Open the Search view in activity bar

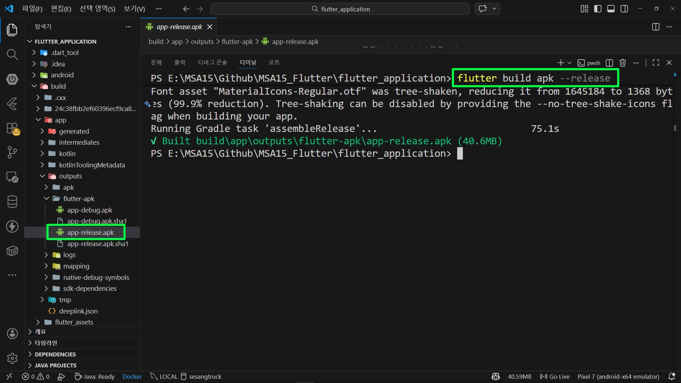12,55
